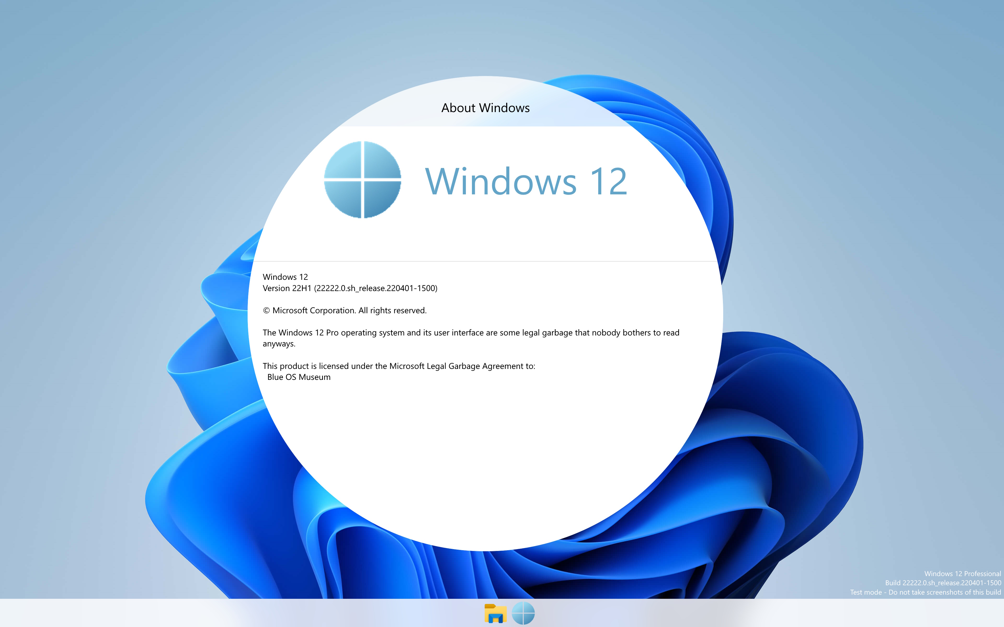Click the copyright symbol before Microsoft Corporation

coord(266,311)
